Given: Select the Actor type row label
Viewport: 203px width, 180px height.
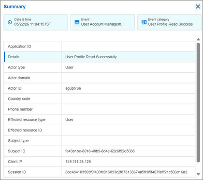Looking at the screenshot, I should pyautogui.click(x=16, y=67).
